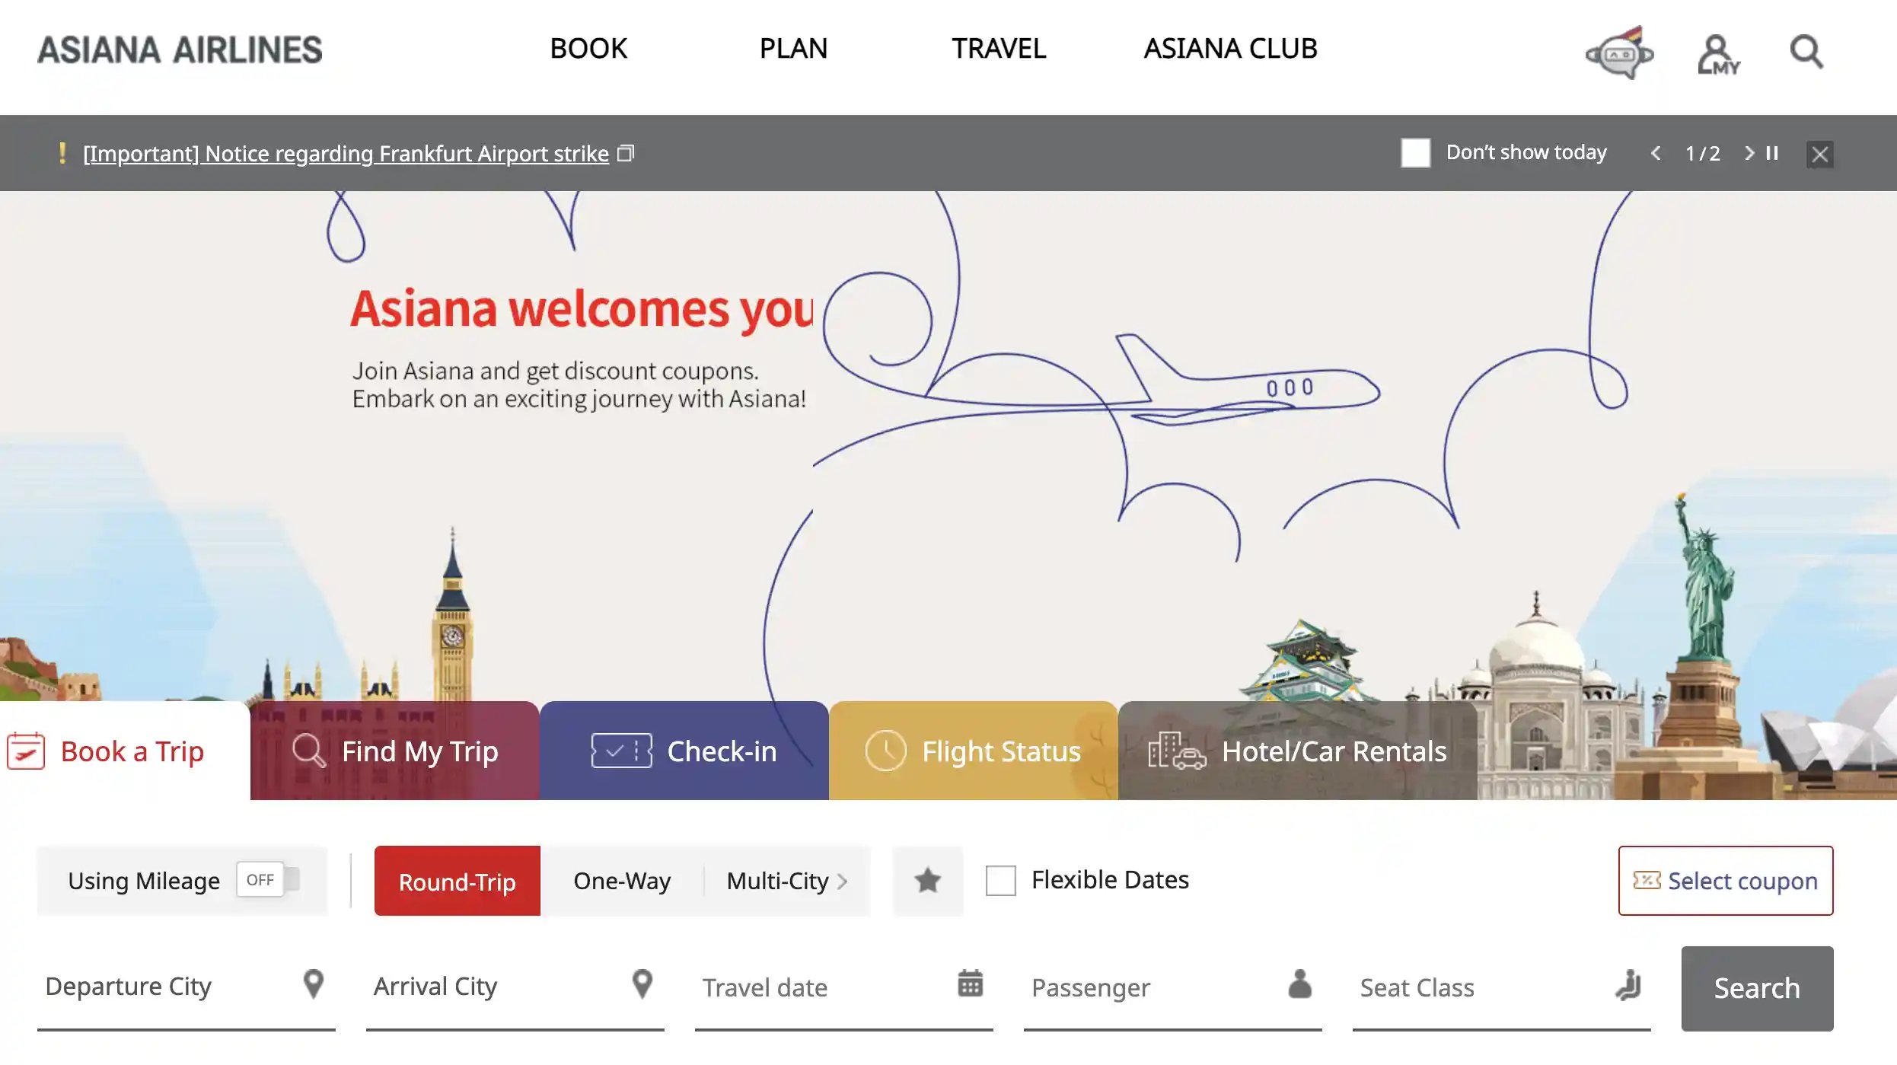Screen dimensions: 1897x1065
Task: Click the Book a Trip calendar-plane icon
Action: [26, 751]
